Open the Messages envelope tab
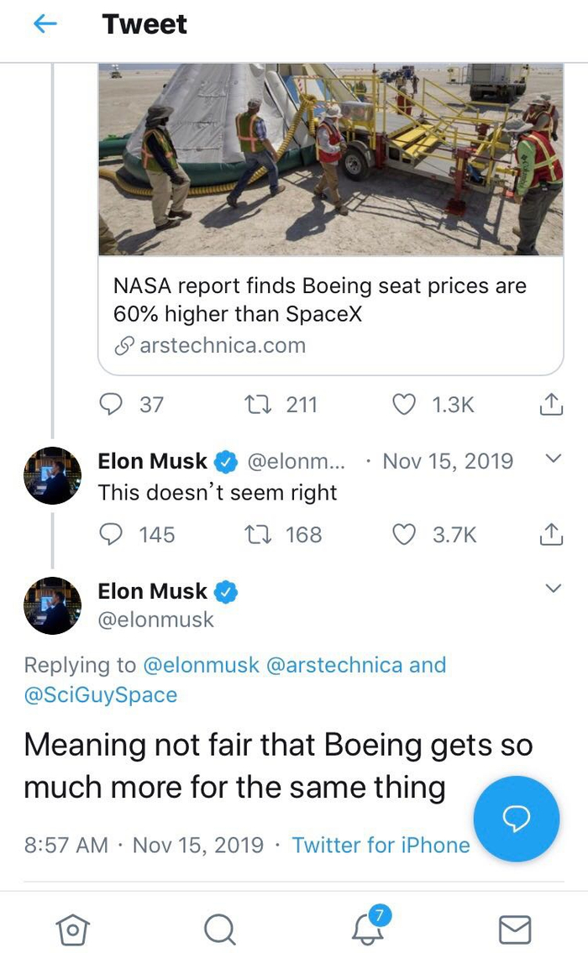 pos(515,929)
